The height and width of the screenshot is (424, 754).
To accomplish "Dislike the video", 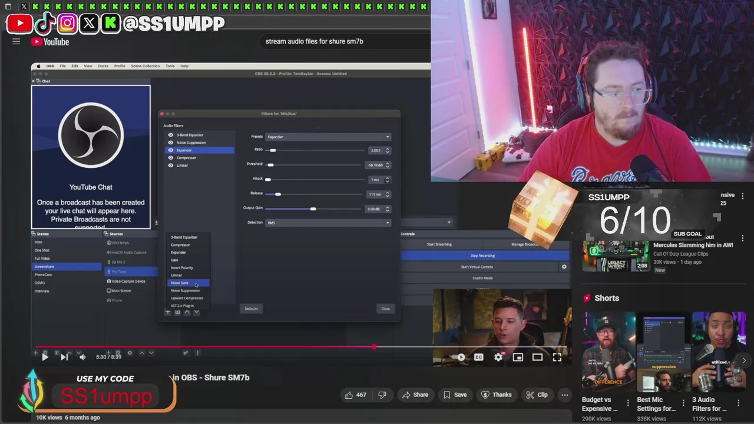I will tap(382, 395).
